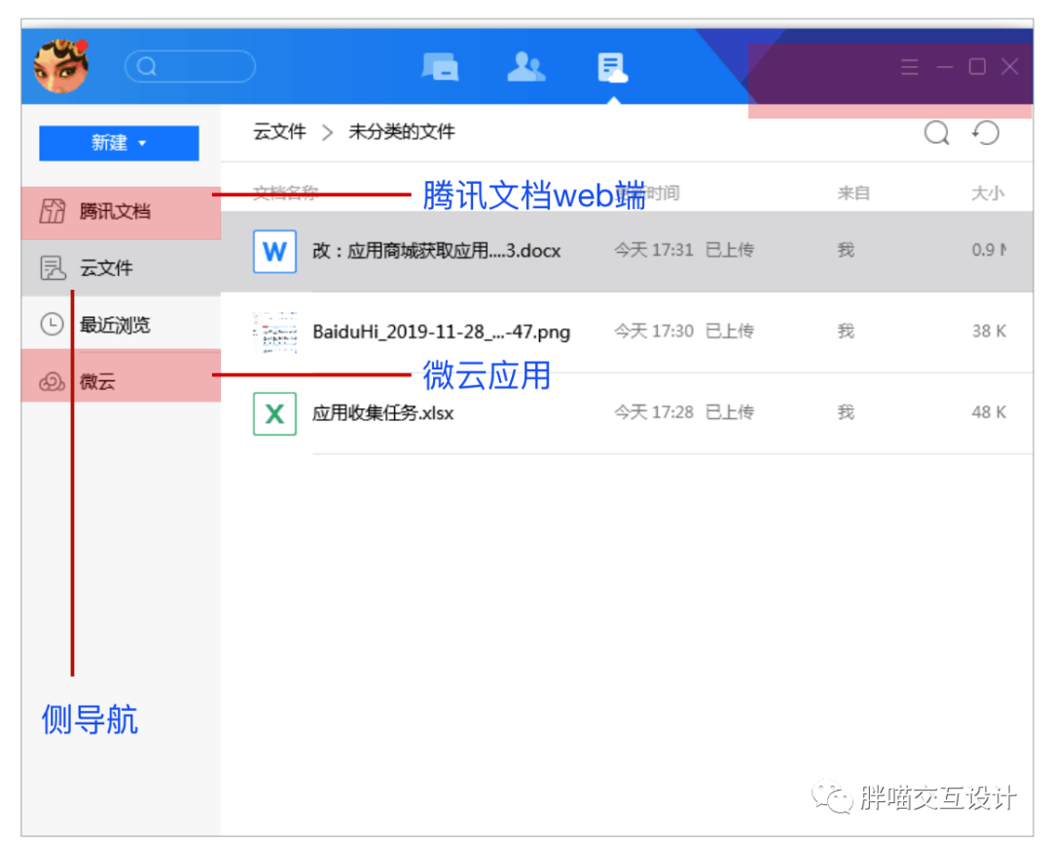Click 我 in the xlsx file row
The height and width of the screenshot is (844, 1051).
(846, 412)
